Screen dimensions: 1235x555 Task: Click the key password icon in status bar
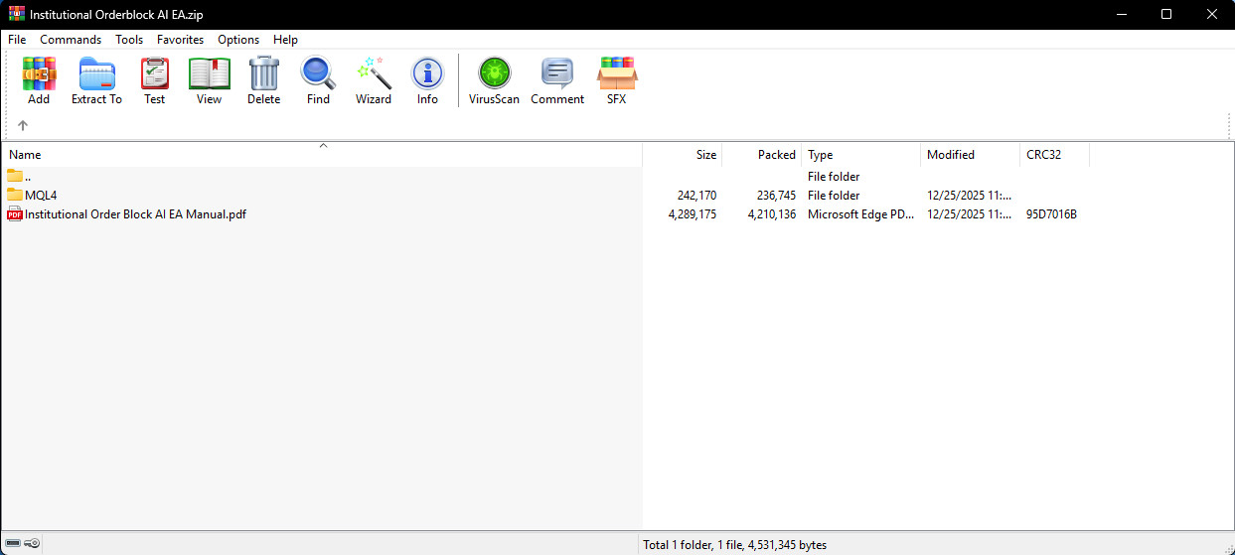coord(33,543)
